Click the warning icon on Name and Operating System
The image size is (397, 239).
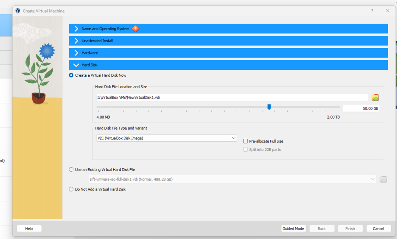[x=136, y=29]
